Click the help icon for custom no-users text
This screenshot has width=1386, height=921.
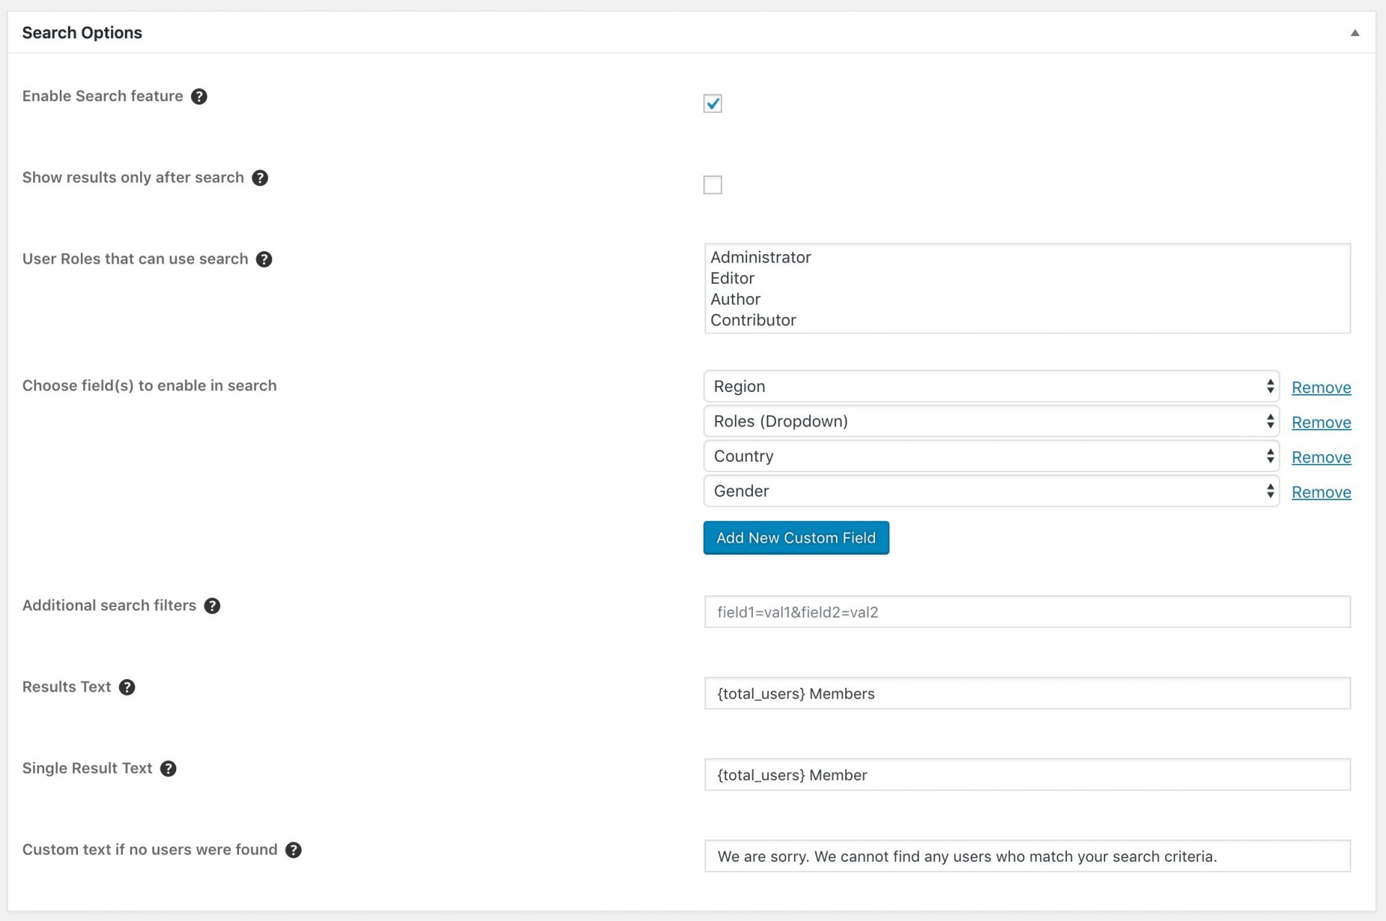tap(293, 850)
